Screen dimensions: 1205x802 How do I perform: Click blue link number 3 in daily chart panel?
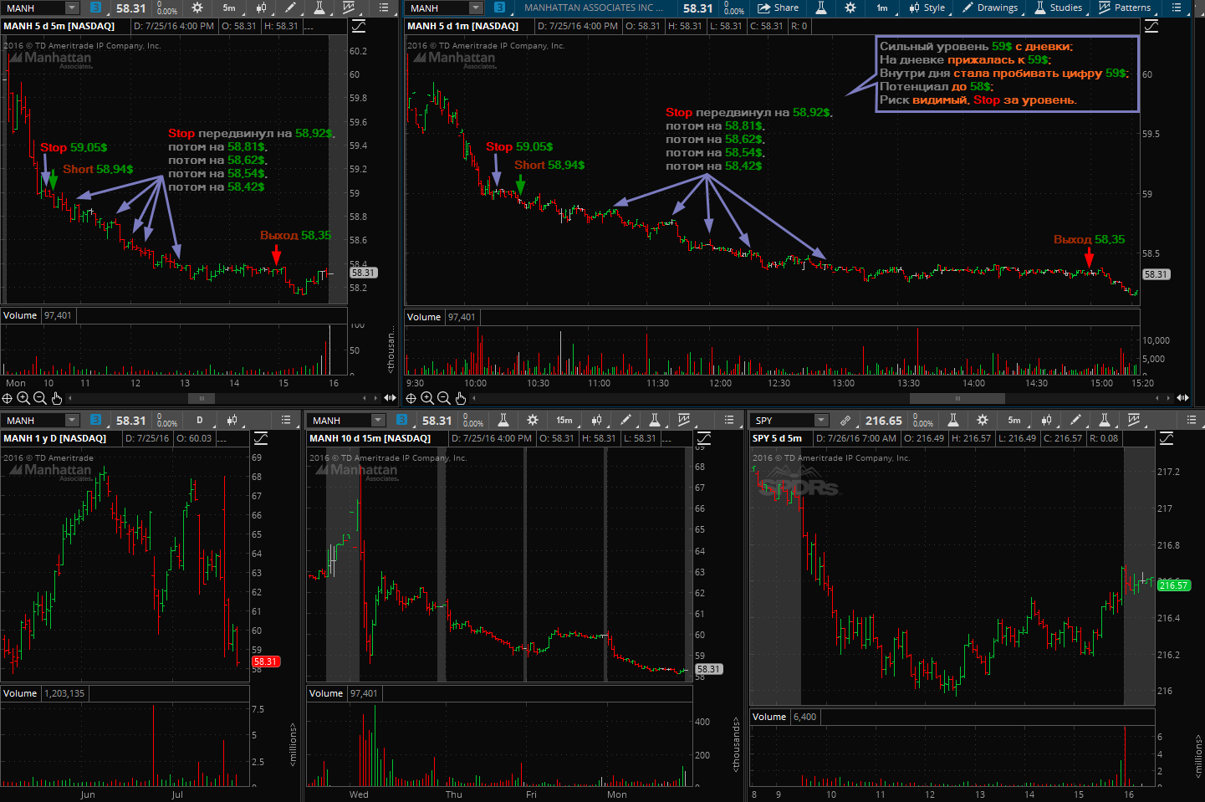click(95, 420)
